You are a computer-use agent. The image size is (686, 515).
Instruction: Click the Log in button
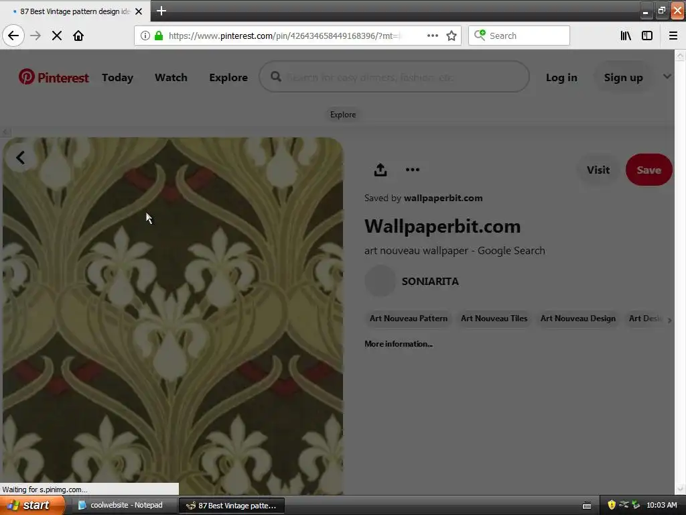(x=561, y=78)
